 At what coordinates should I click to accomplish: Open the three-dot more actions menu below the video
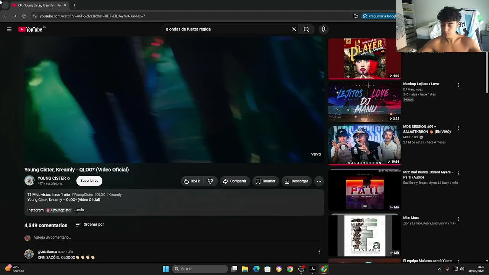coord(319,181)
